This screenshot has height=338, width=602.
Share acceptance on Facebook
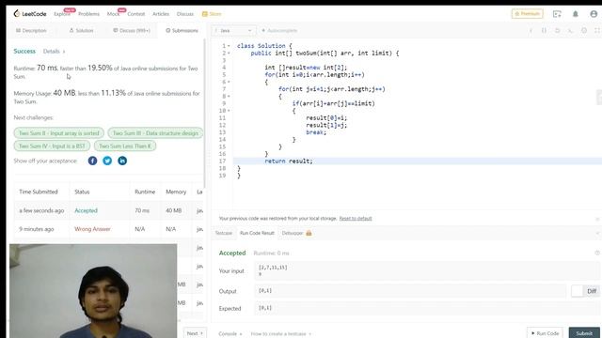point(92,161)
